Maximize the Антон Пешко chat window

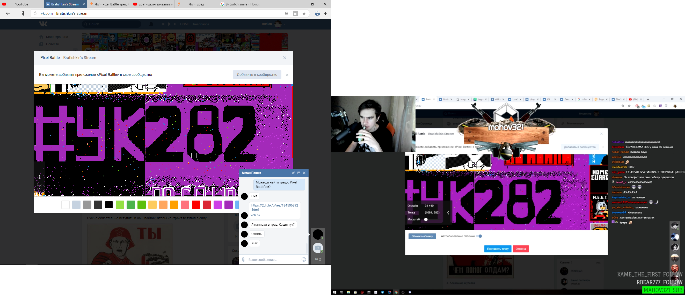tap(299, 173)
